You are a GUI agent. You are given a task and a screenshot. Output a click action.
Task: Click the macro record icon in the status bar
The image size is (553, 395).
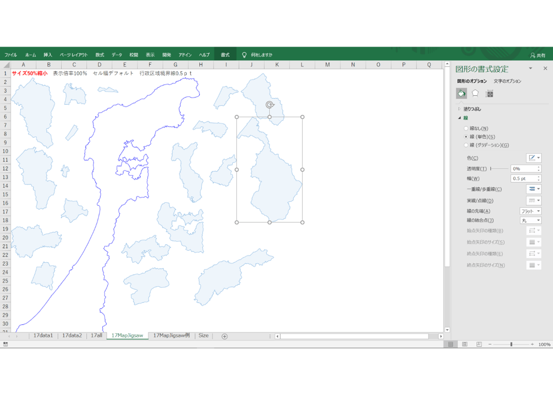[5, 344]
